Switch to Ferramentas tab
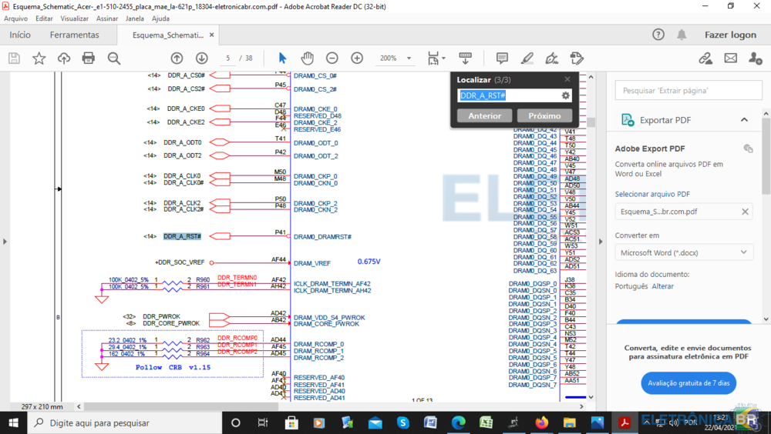The image size is (771, 434). pos(74,35)
